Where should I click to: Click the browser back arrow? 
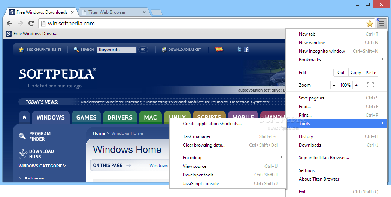click(x=9, y=24)
